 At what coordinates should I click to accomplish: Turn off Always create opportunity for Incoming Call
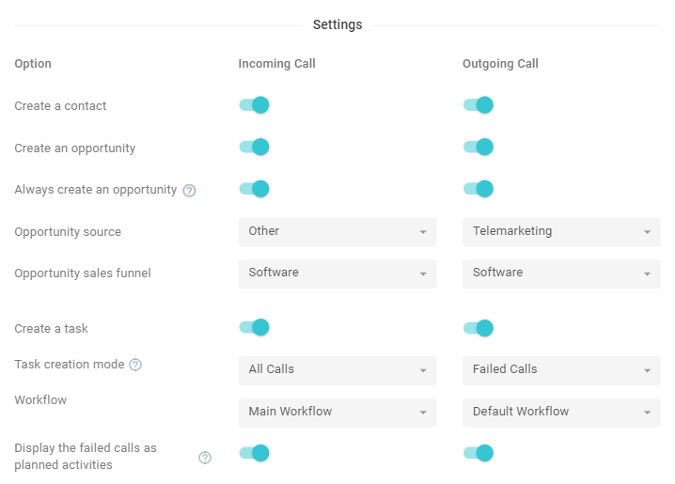(x=255, y=189)
